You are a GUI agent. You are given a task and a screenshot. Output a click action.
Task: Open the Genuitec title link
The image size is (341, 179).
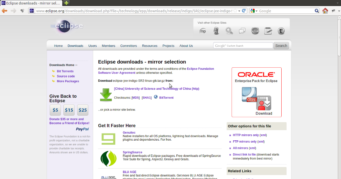tap(129, 132)
